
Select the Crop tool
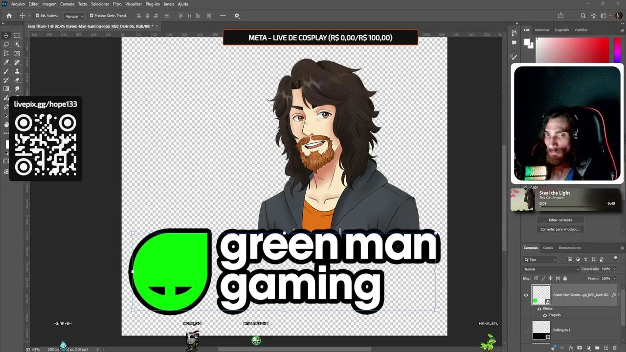[x=6, y=53]
